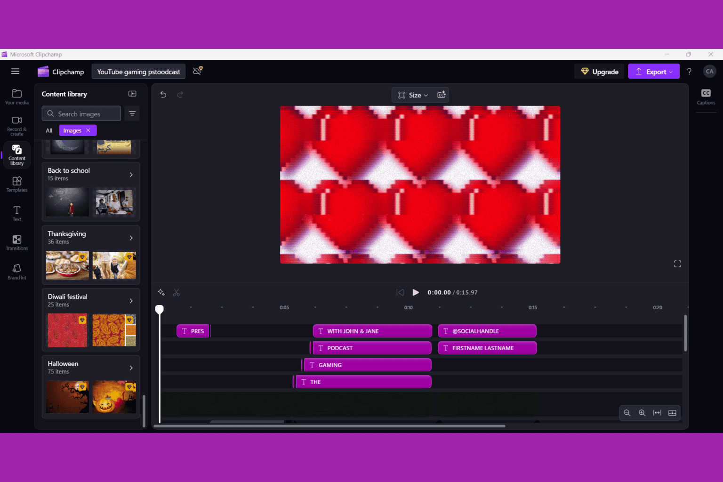Expand Halloween collection chevron

click(131, 368)
